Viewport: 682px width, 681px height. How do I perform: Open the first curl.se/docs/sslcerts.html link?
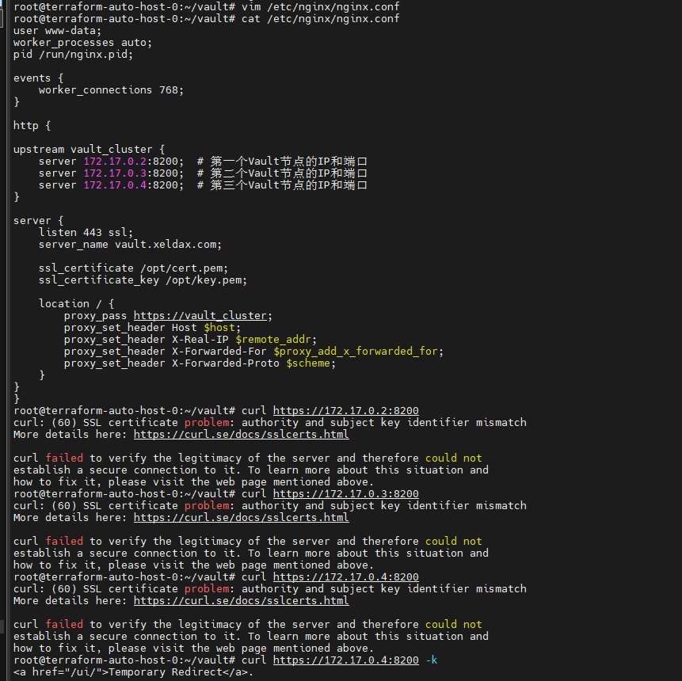[x=241, y=435]
